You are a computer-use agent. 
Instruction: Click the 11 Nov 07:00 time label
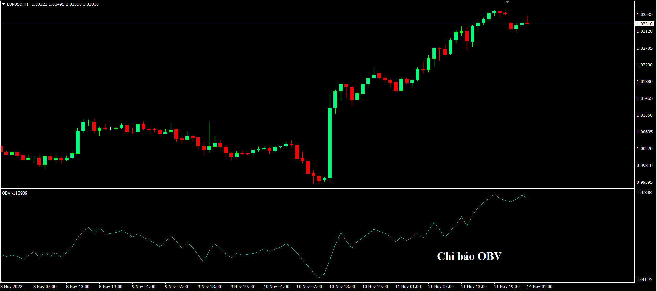[x=441, y=287]
